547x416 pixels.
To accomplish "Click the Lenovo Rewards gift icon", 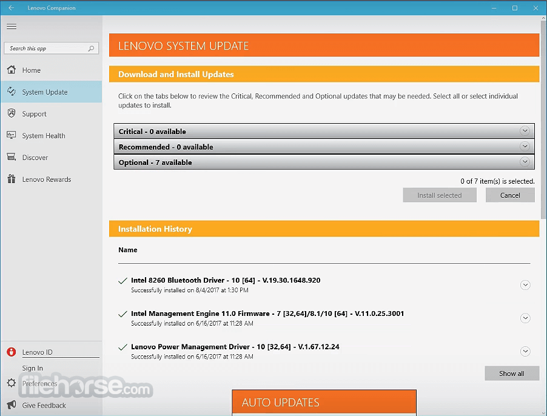I will (x=12, y=179).
